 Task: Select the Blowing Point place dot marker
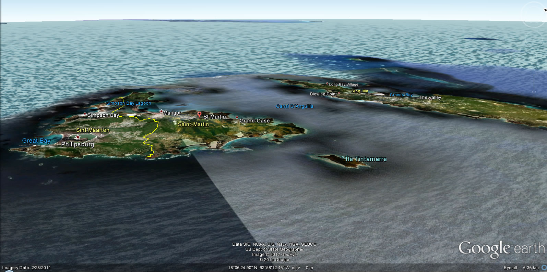339,93
